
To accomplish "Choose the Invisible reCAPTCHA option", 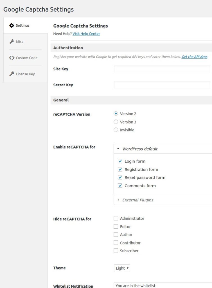I will pos(116,130).
